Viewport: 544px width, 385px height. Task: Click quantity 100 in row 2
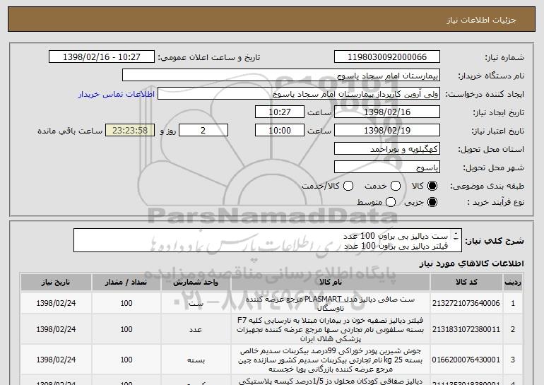click(126, 329)
